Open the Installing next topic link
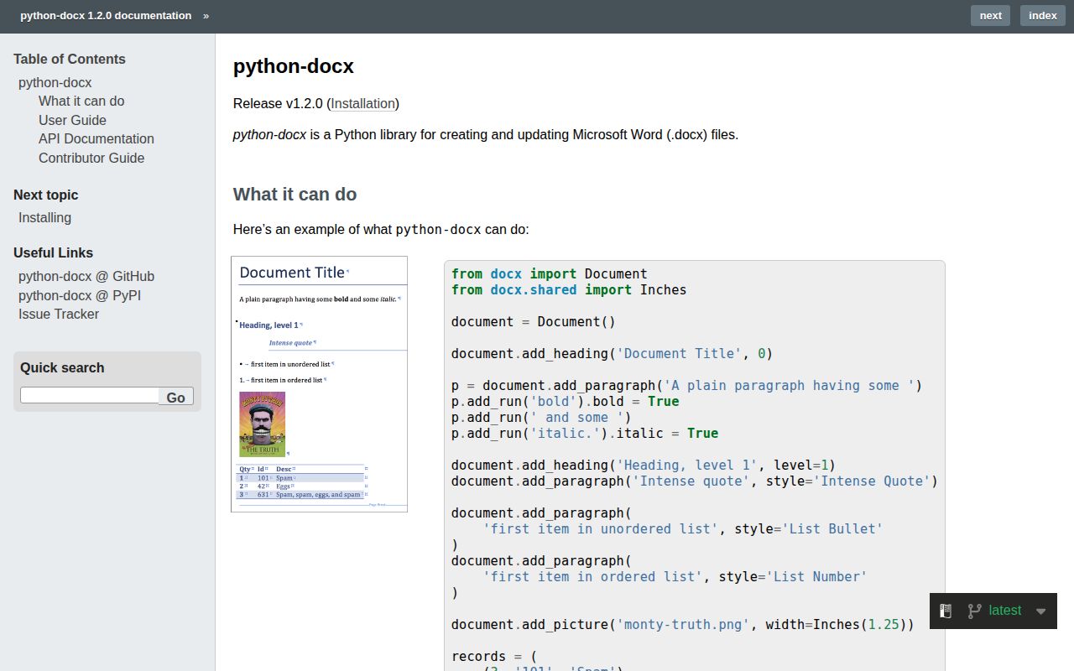The image size is (1074, 671). click(44, 217)
